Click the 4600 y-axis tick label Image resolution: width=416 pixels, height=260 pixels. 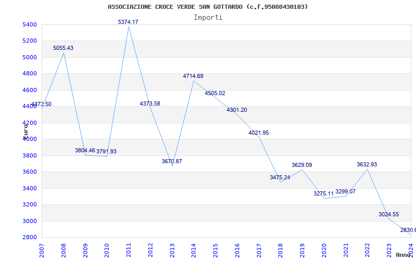(x=30, y=90)
